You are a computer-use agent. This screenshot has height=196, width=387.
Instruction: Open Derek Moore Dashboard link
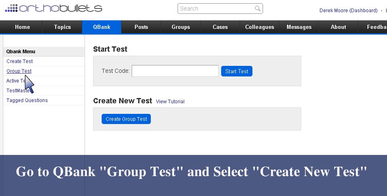pos(348,11)
